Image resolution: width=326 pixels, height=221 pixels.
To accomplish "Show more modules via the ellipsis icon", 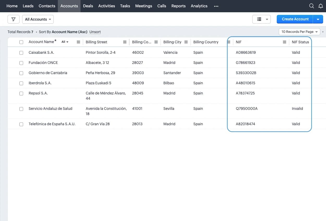I will coord(216,6).
